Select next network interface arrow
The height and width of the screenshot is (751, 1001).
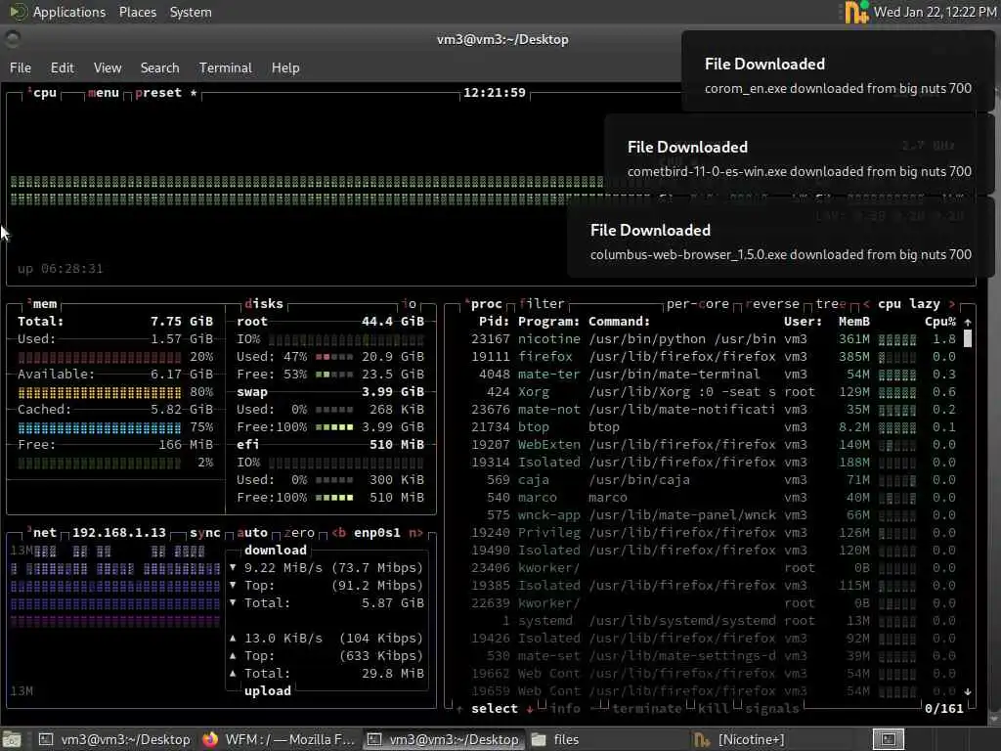click(415, 533)
